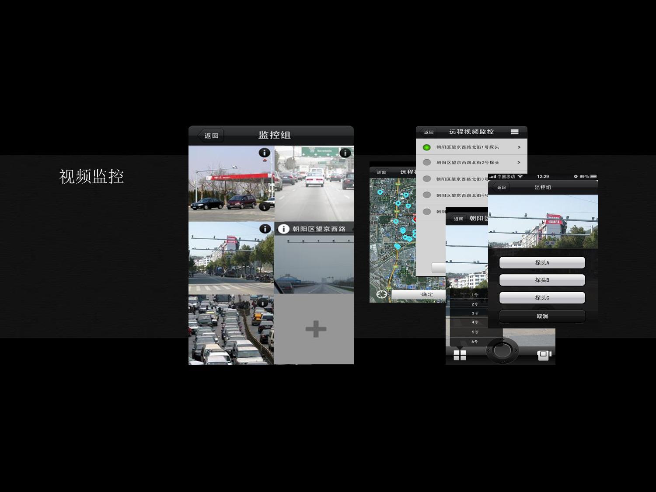
Task: Toggle grey status dot on fifth camera row
Action: [x=427, y=212]
